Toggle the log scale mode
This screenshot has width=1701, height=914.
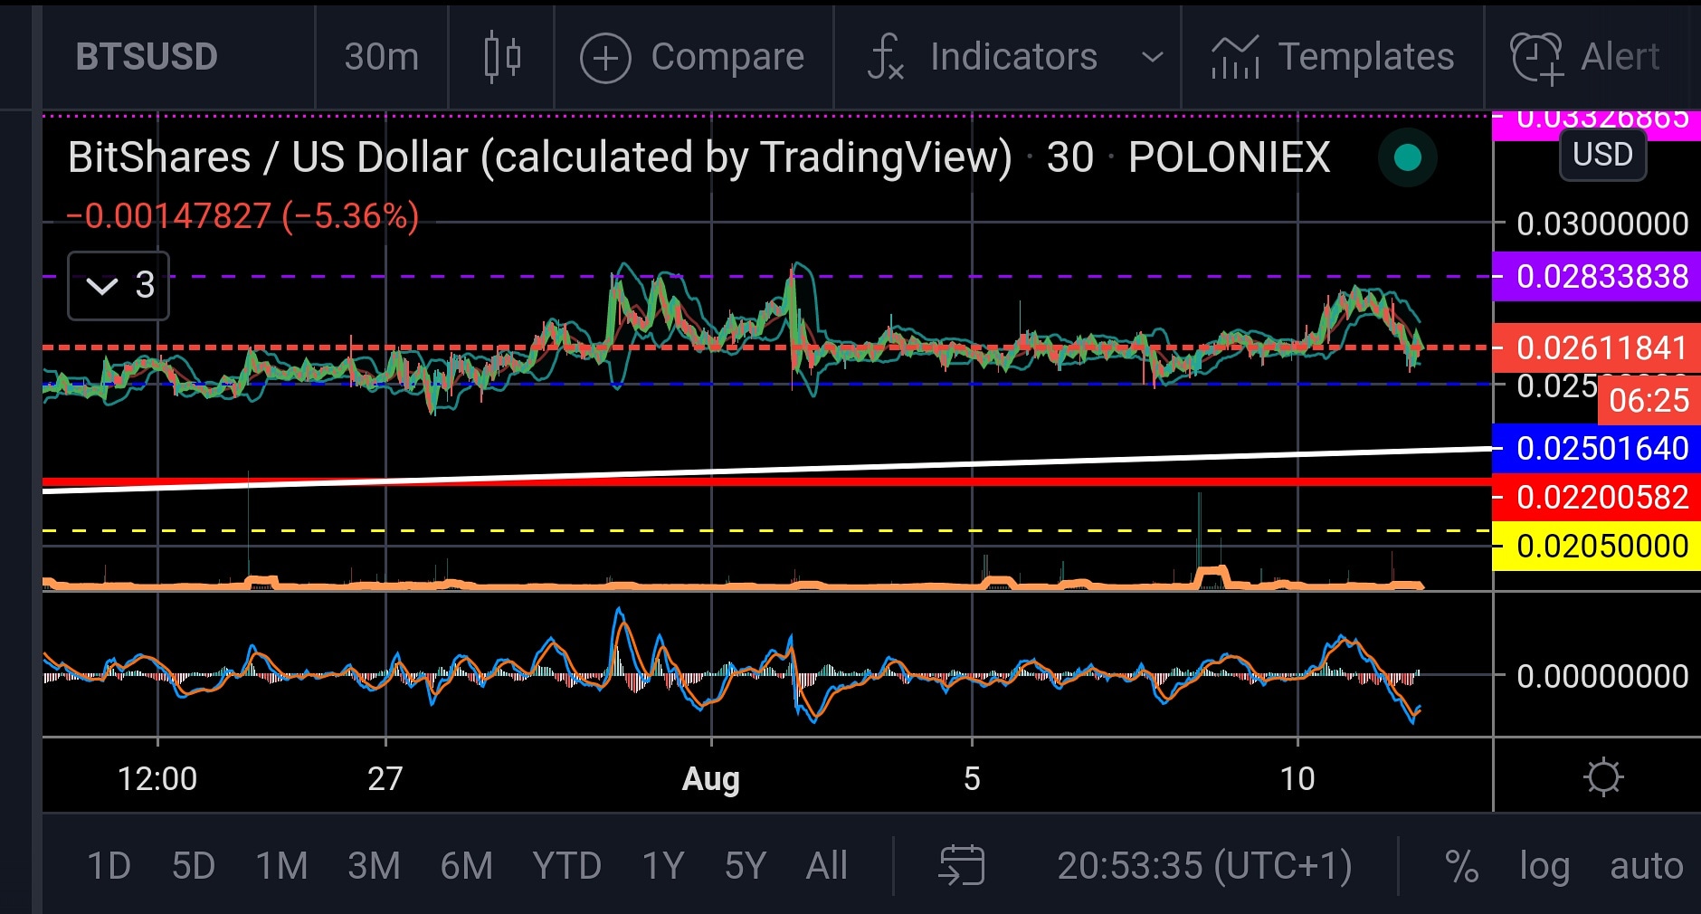click(x=1544, y=866)
